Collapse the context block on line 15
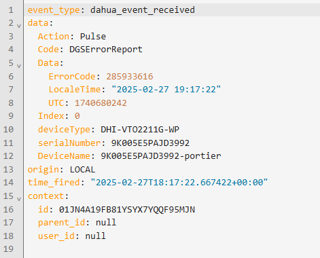Screen dimensions: 320x258 pos(19,199)
